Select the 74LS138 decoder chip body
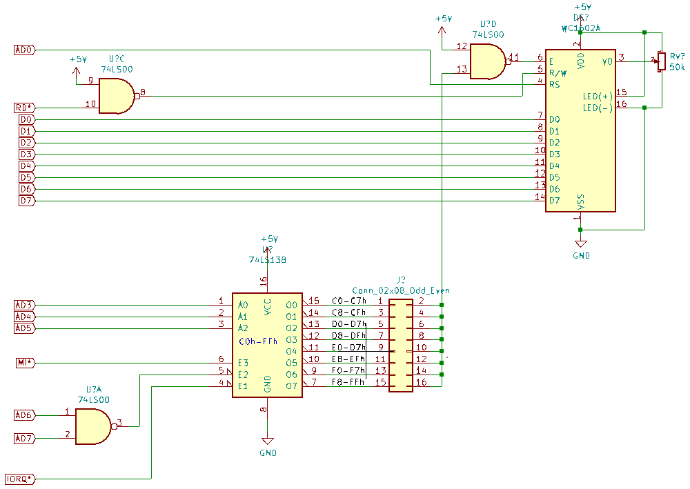 pos(266,341)
